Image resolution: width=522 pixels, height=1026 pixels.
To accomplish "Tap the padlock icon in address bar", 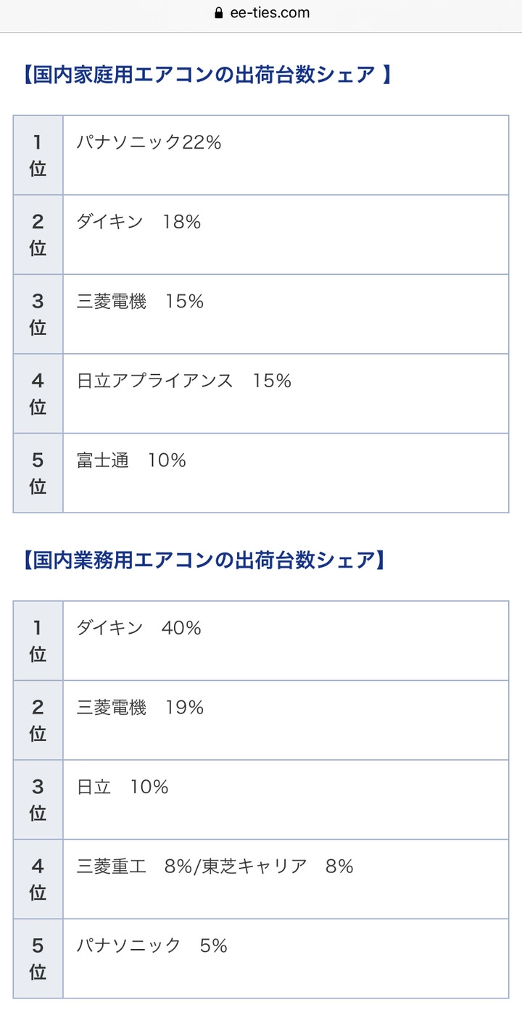I will coord(217,13).
